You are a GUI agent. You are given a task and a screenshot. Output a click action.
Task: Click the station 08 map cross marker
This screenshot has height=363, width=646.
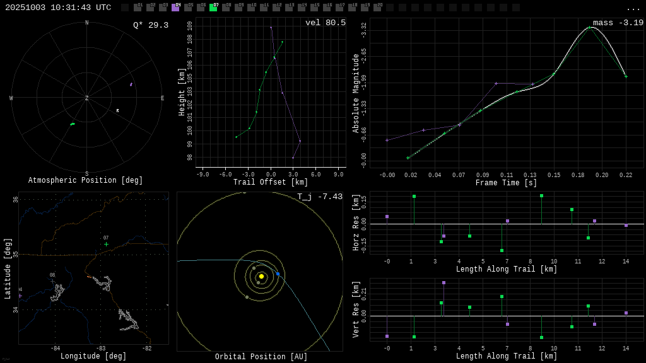tap(52, 281)
